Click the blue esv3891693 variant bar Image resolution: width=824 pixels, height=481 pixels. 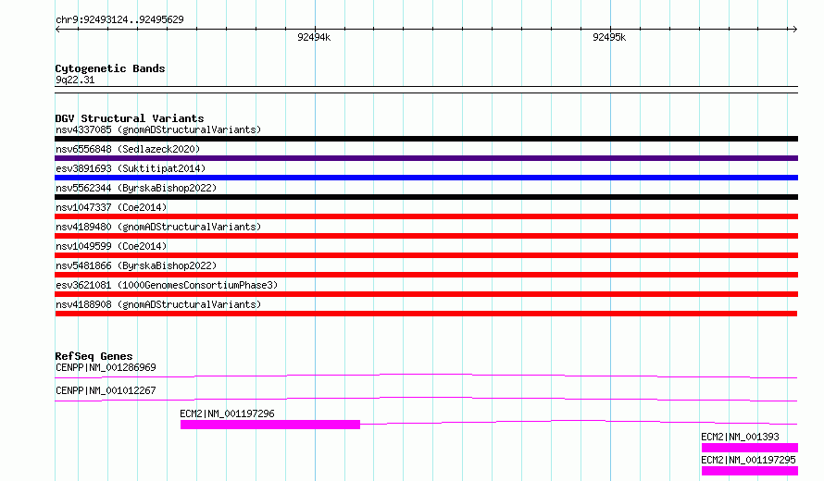coord(426,178)
